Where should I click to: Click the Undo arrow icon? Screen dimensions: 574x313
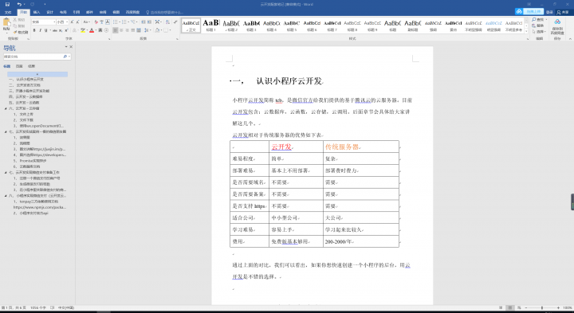point(19,5)
